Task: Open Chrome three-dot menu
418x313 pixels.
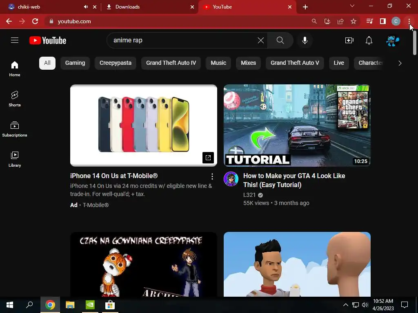Action: point(409,21)
